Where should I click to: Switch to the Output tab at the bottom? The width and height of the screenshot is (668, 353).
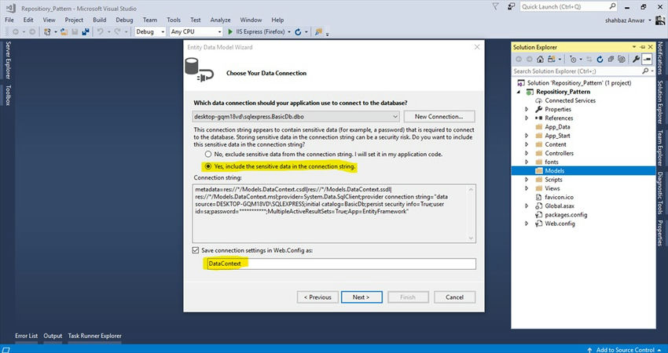[53, 336]
